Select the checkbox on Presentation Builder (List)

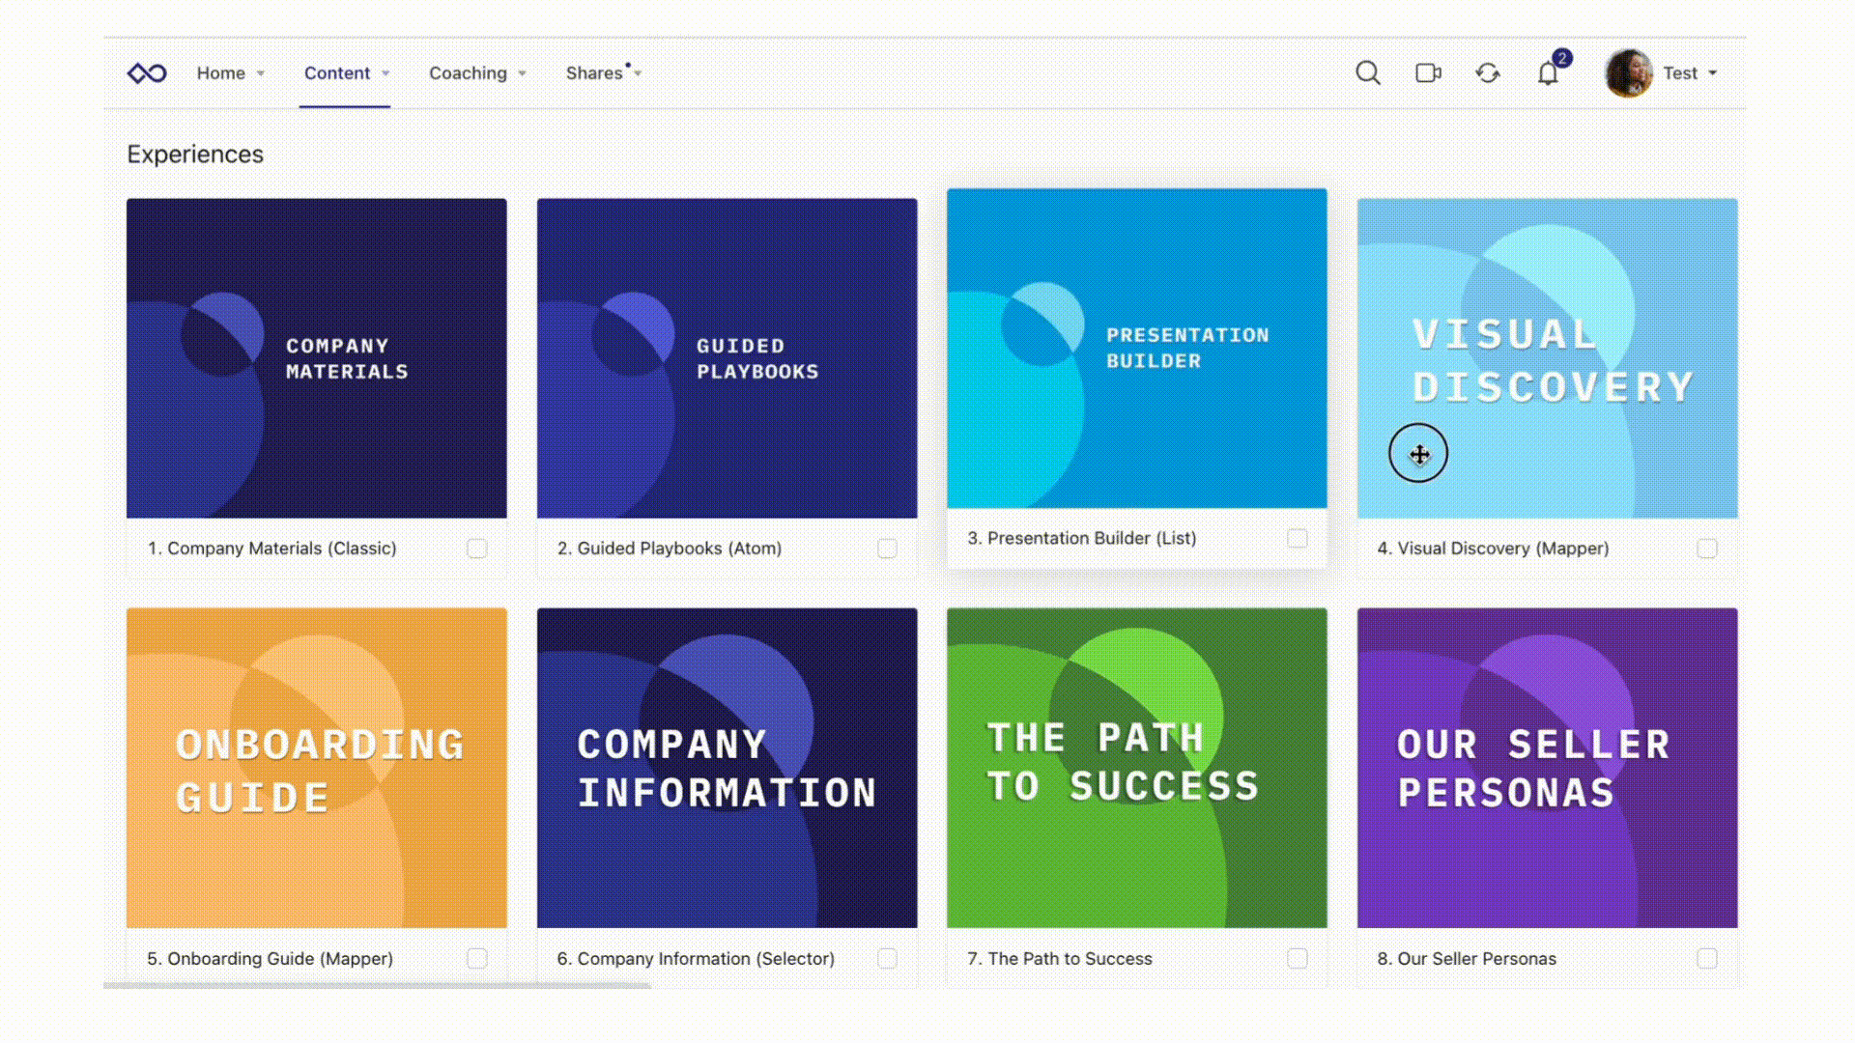coord(1297,539)
